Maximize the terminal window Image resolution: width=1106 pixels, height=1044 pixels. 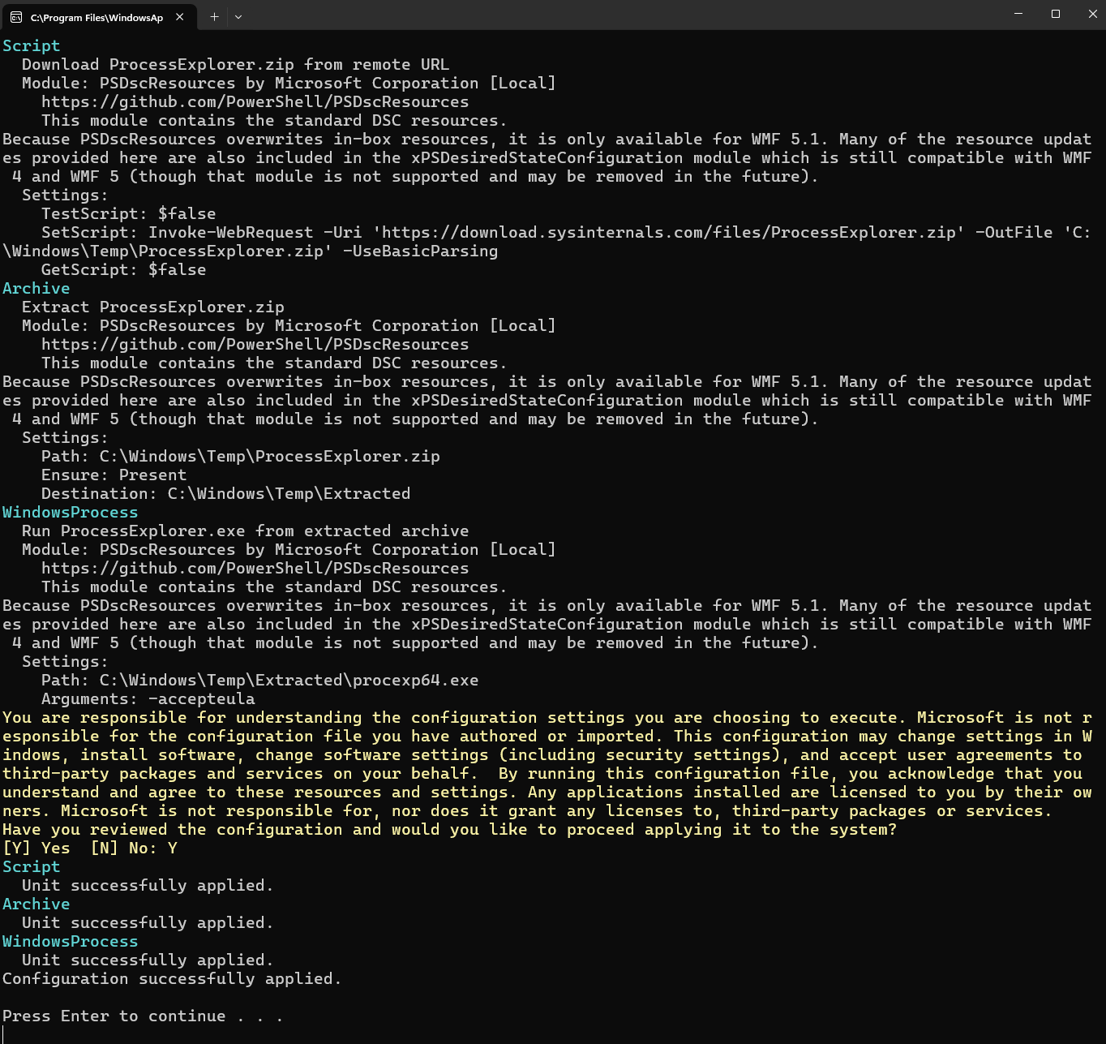(1056, 14)
